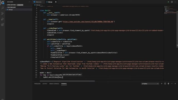Maximize the terminal panel with up chevron

(172, 84)
